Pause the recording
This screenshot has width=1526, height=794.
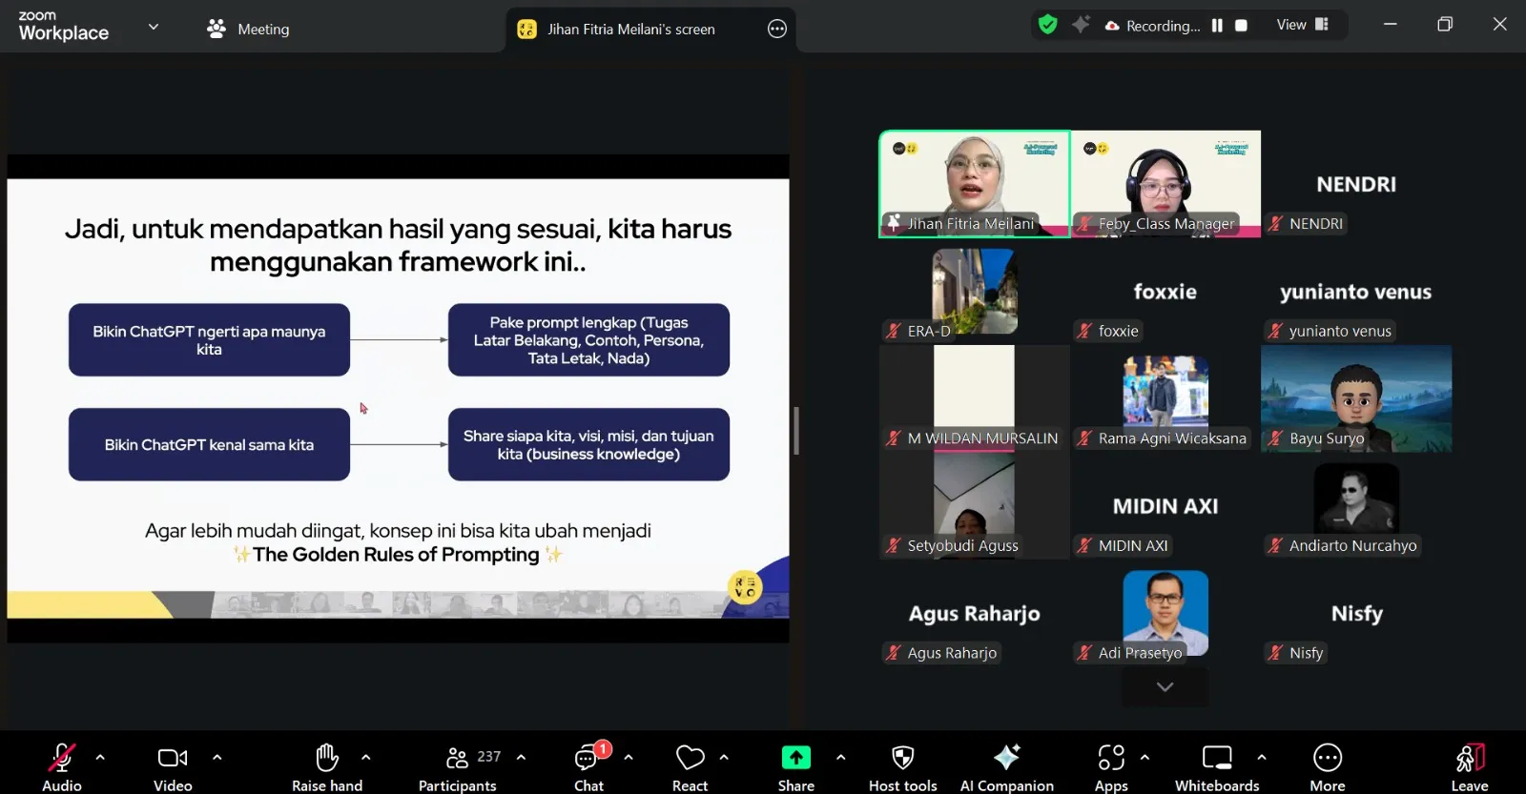[x=1217, y=26]
